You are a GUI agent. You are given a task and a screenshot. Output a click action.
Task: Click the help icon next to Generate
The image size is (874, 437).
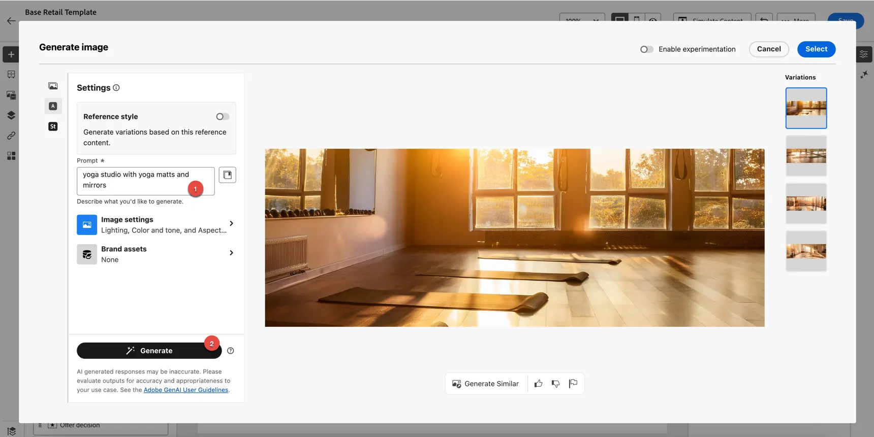tap(231, 351)
